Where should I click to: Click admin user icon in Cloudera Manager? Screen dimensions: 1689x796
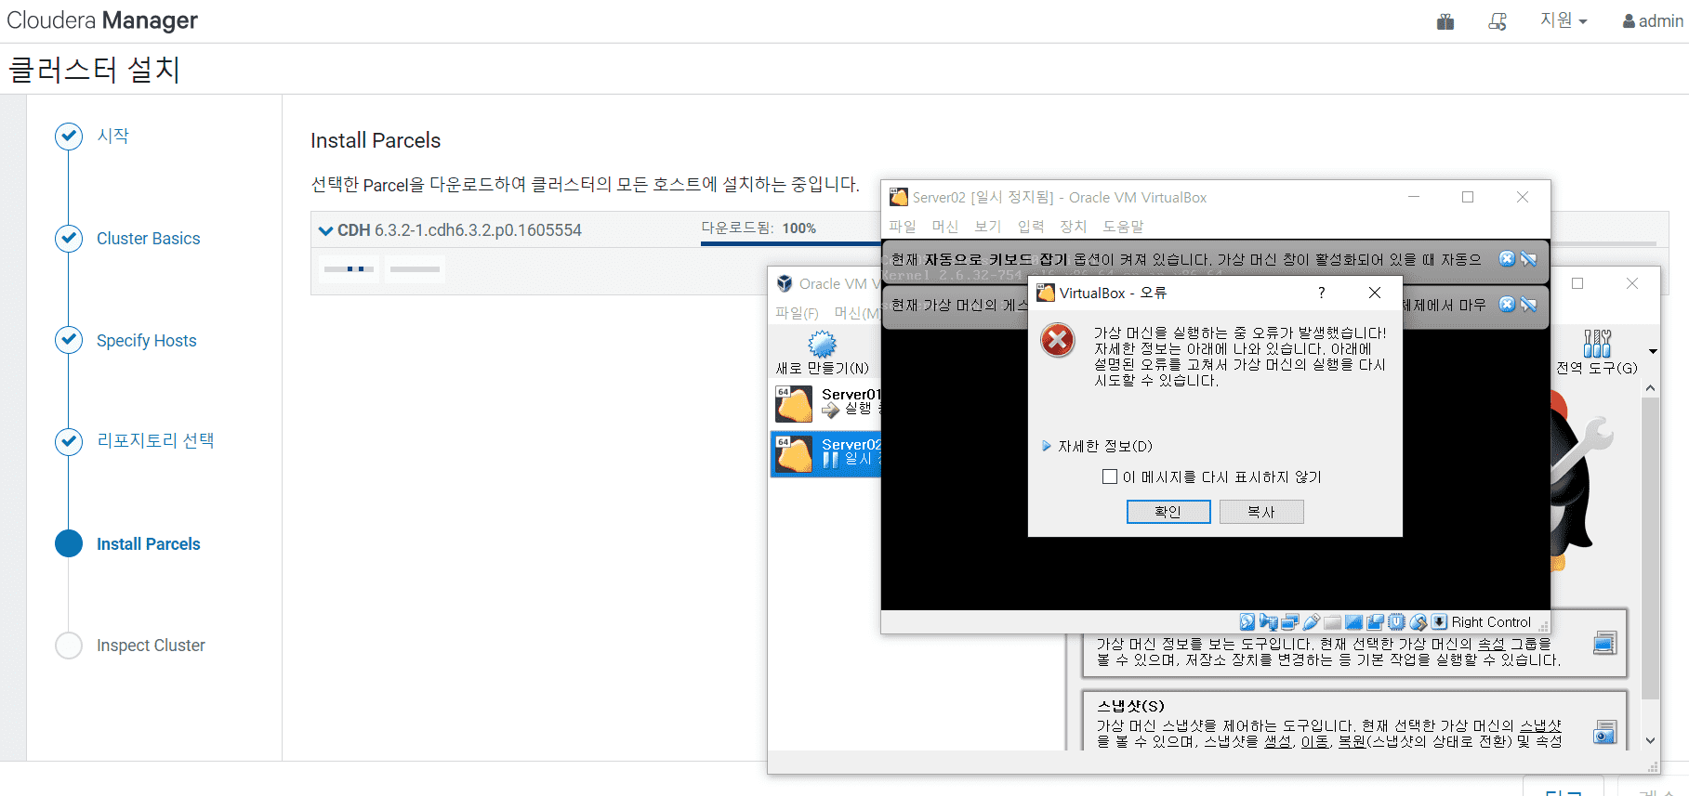click(1629, 21)
